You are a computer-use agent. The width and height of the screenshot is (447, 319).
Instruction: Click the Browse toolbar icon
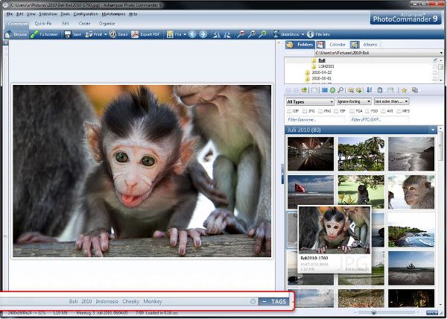pyautogui.click(x=15, y=34)
